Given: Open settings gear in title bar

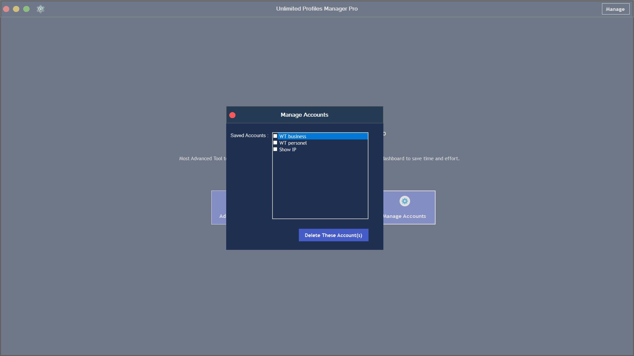Looking at the screenshot, I should coord(41,9).
